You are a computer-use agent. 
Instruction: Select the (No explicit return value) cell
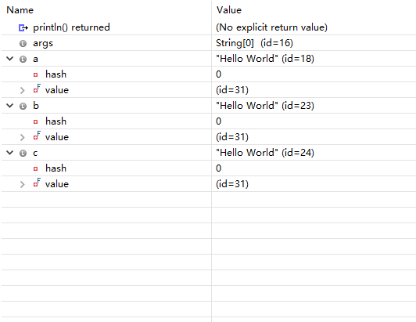[314, 27]
